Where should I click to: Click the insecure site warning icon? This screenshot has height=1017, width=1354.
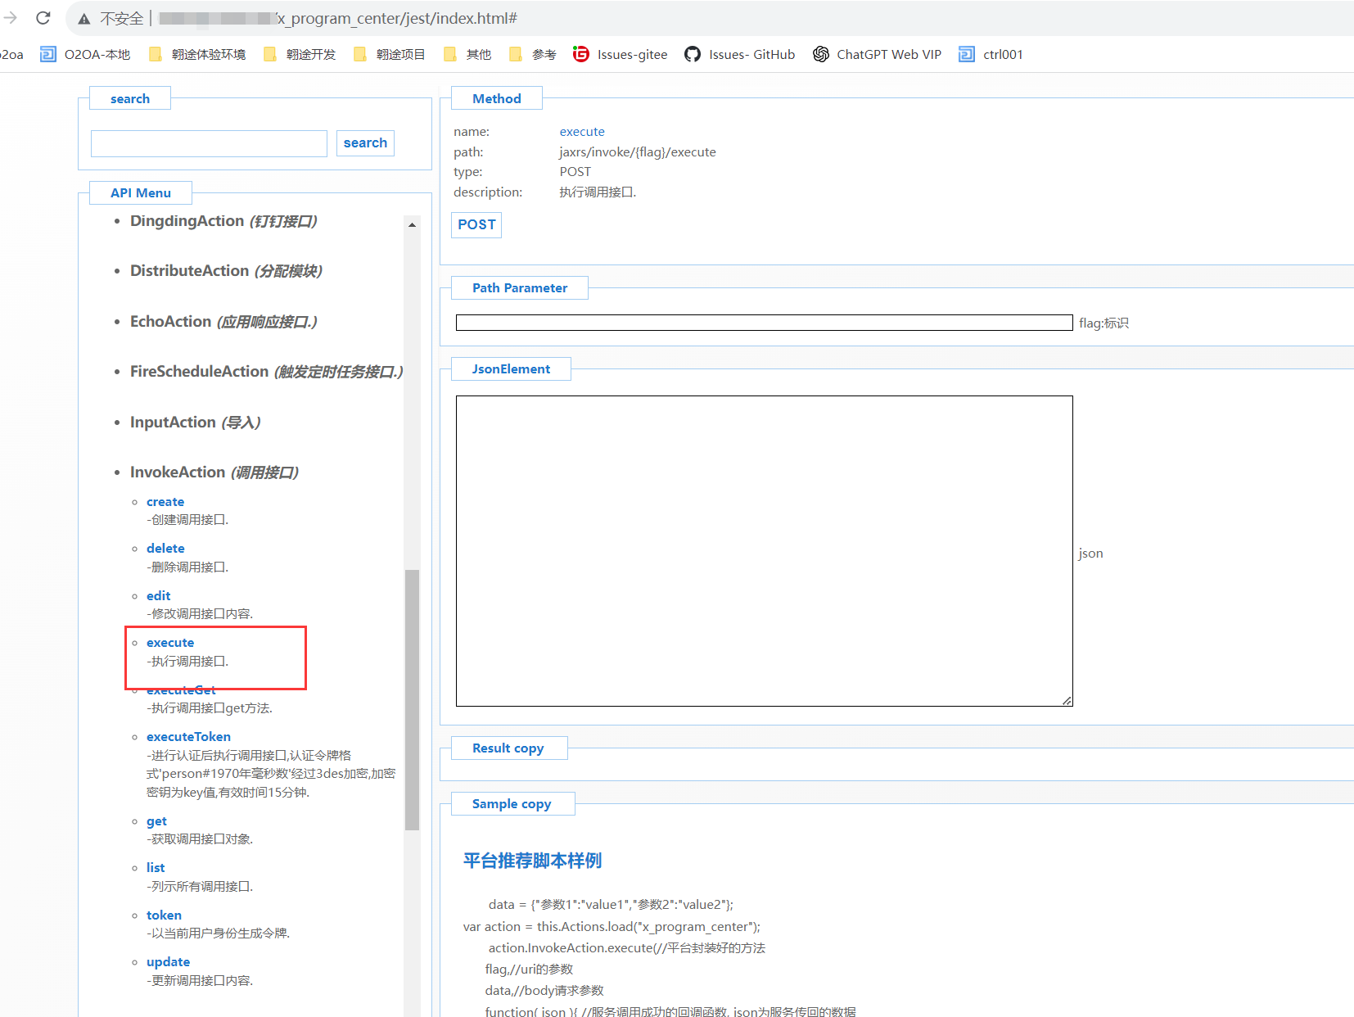[84, 19]
